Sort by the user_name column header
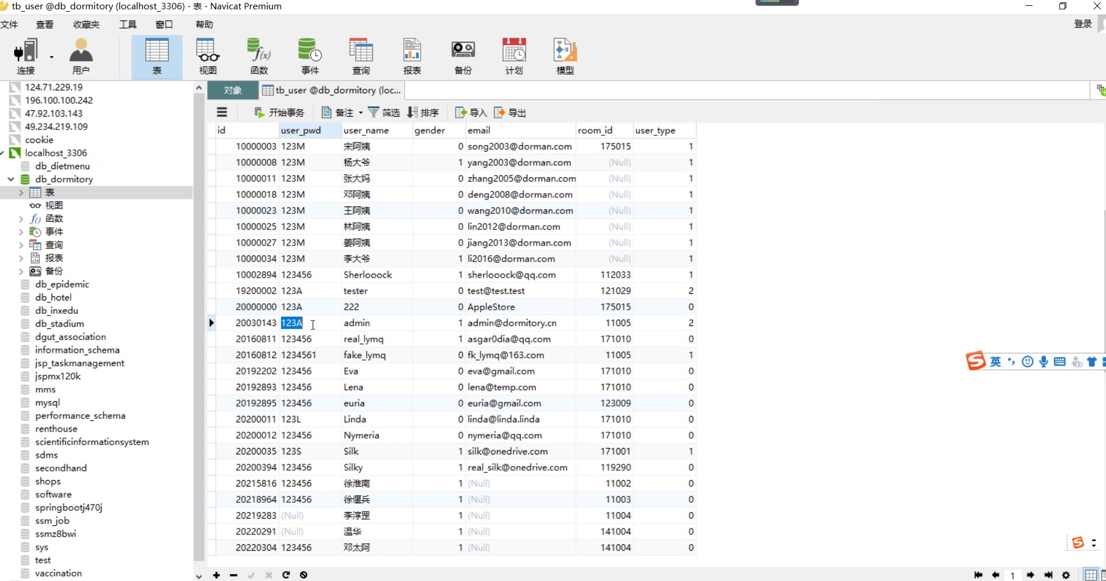The image size is (1106, 581). [377, 130]
